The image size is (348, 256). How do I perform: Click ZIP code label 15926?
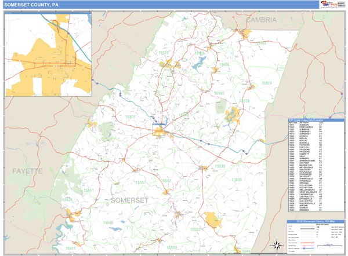pyautogui.click(x=244, y=101)
